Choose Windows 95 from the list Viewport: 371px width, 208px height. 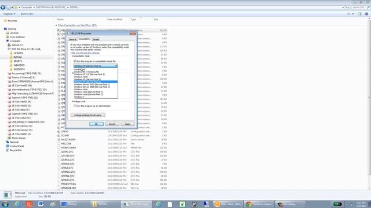96,69
